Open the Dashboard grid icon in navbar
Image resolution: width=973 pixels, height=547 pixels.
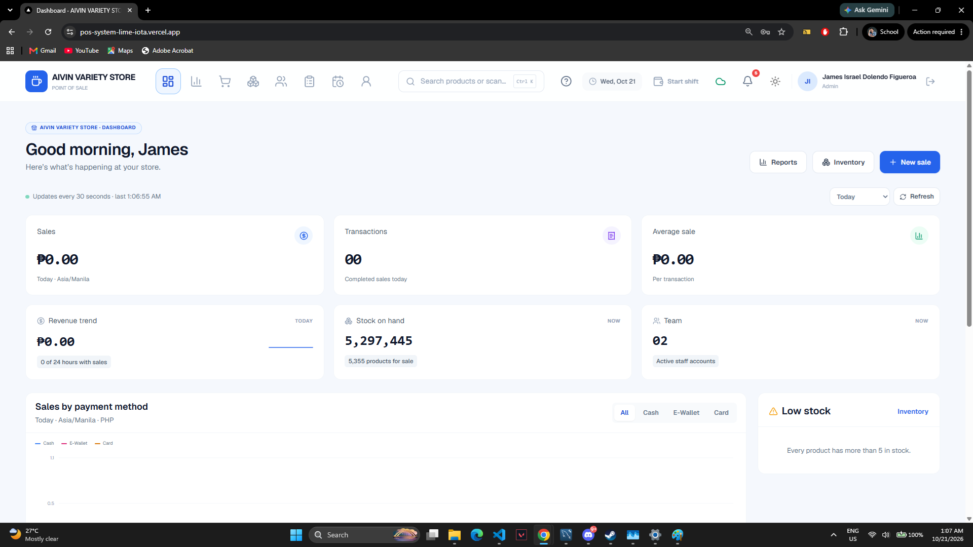168,82
